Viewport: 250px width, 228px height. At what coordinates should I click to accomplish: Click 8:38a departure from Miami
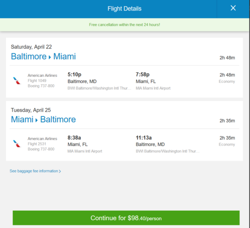click(74, 137)
